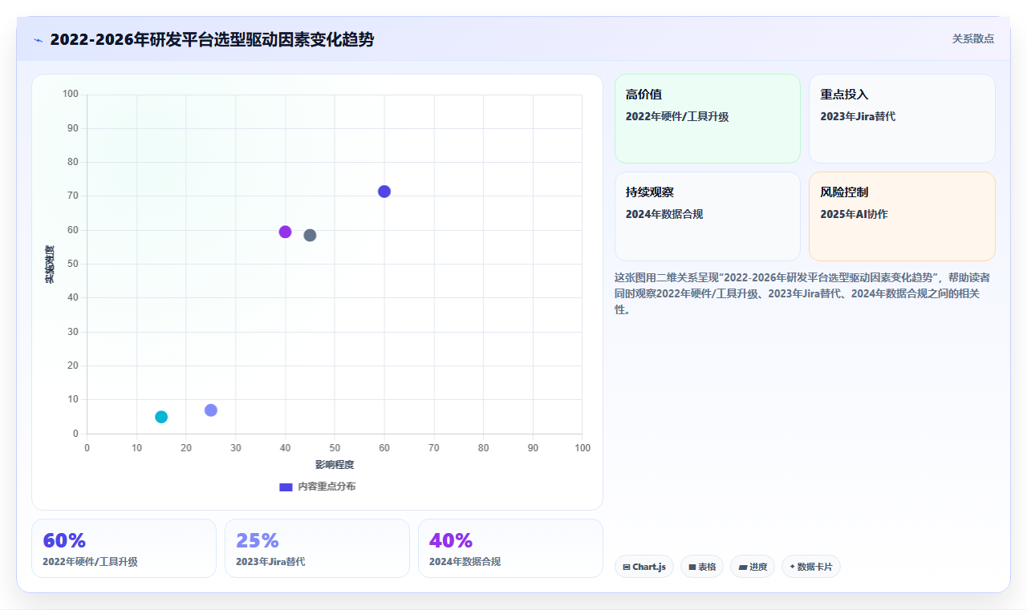Click the 25% percentage value

pos(258,540)
